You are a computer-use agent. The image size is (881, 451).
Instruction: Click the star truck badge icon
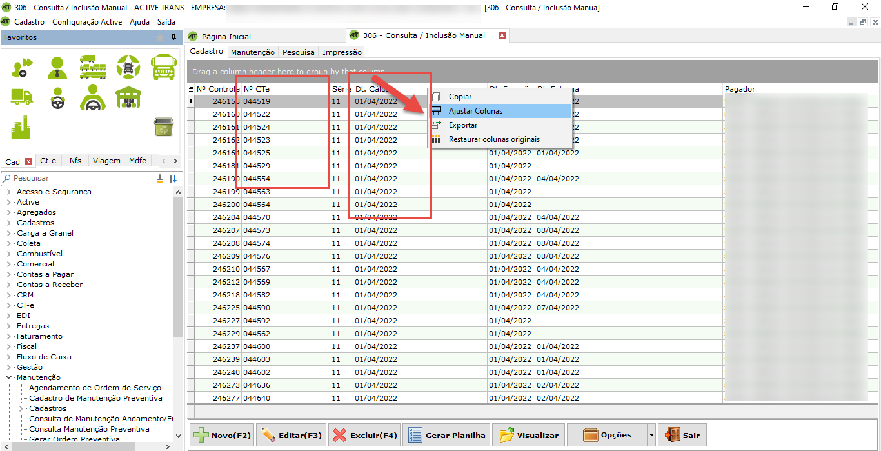pos(128,67)
